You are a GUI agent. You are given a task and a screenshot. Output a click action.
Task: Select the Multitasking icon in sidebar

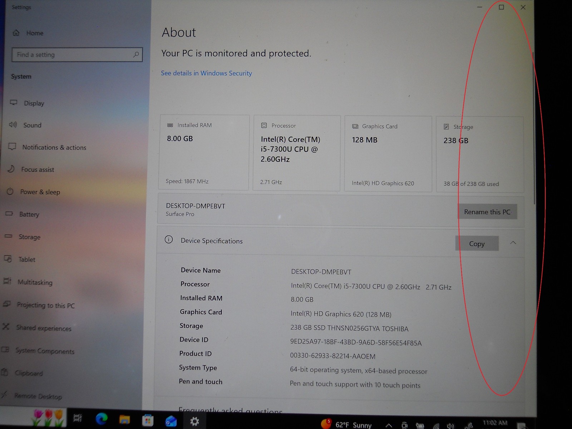7,281
